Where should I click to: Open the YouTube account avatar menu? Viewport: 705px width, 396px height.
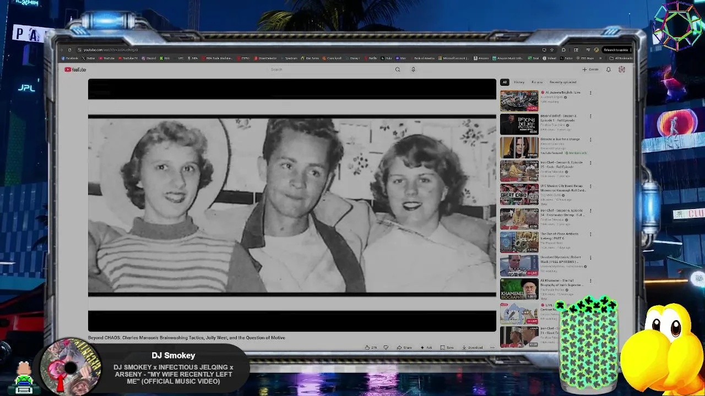pos(622,69)
